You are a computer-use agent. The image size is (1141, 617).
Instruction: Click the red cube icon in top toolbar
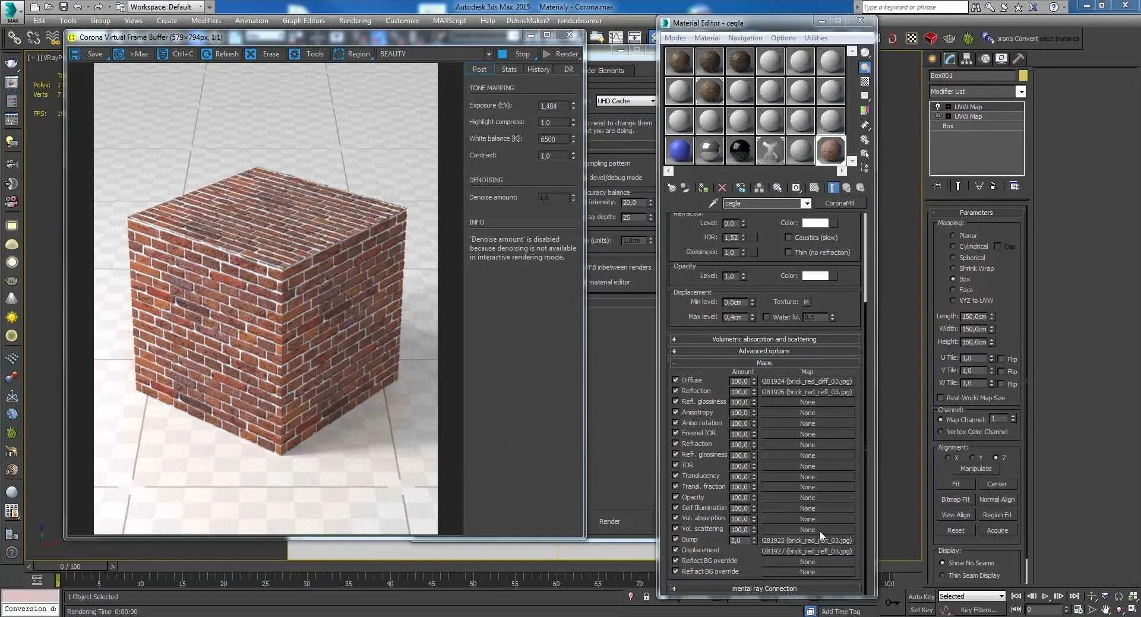coord(931,39)
